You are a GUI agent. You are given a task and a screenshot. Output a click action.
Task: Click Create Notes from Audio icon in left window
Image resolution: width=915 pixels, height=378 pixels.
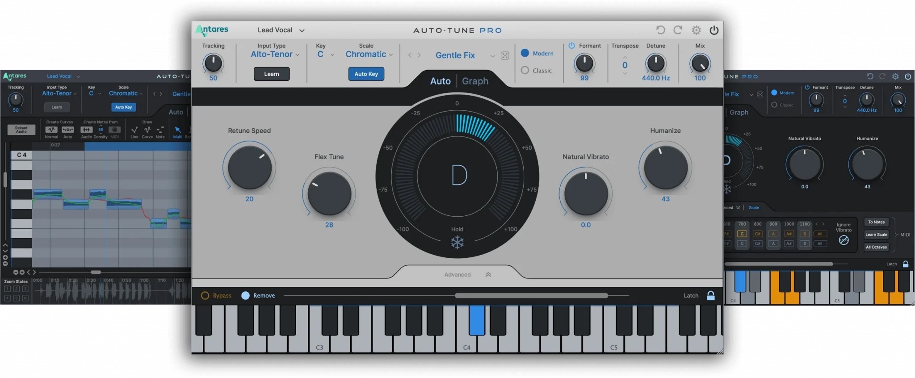pyautogui.click(x=86, y=130)
